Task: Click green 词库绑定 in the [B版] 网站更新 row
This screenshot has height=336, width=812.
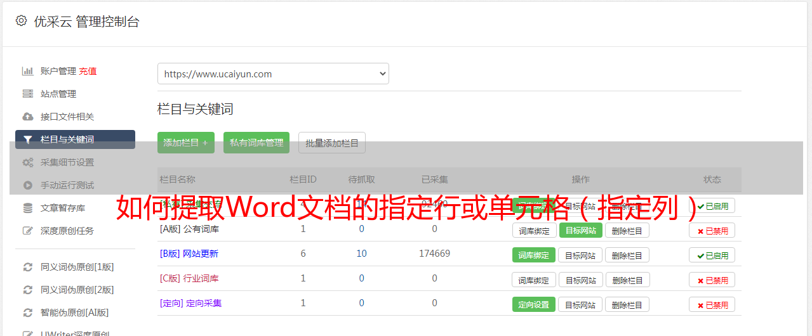Action: [534, 255]
